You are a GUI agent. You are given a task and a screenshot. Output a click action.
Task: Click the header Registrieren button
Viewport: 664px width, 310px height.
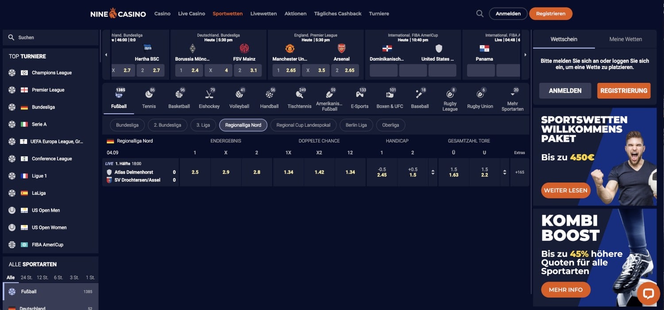[x=551, y=14]
